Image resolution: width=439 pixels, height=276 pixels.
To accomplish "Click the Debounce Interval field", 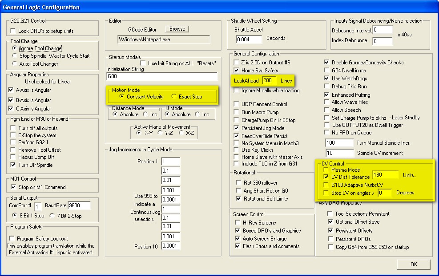I will [x=383, y=30].
